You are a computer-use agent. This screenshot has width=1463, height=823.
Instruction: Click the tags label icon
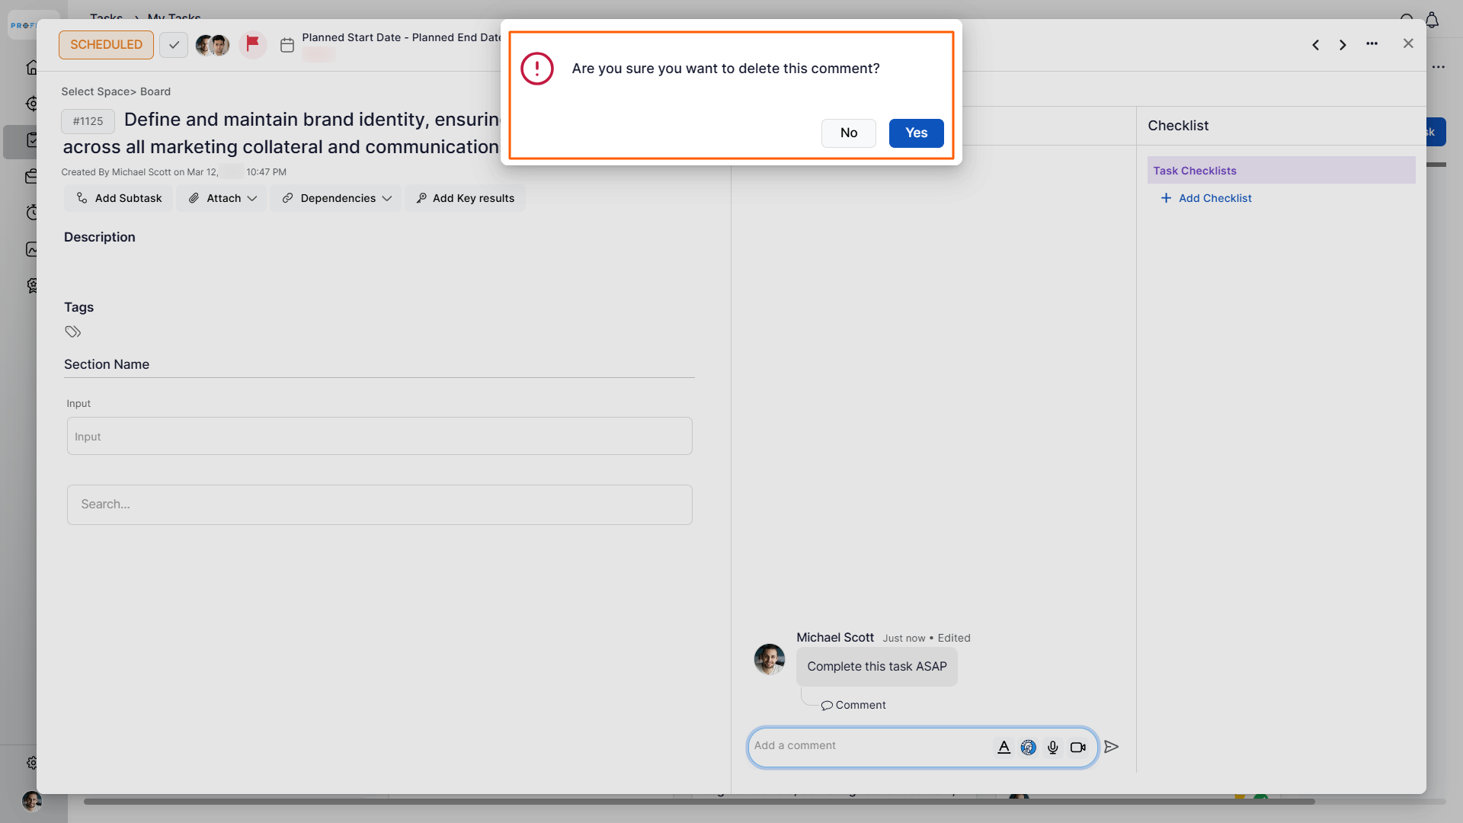[x=73, y=331]
